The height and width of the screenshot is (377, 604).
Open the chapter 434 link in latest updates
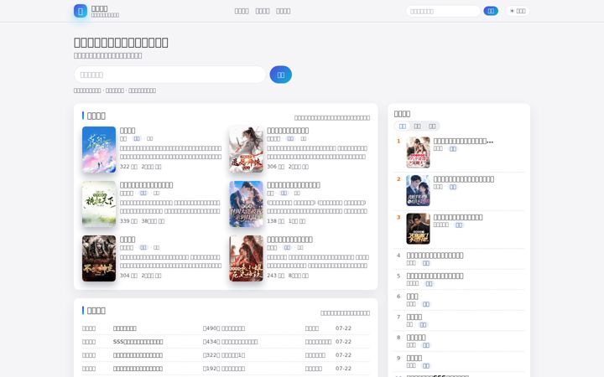point(231,342)
